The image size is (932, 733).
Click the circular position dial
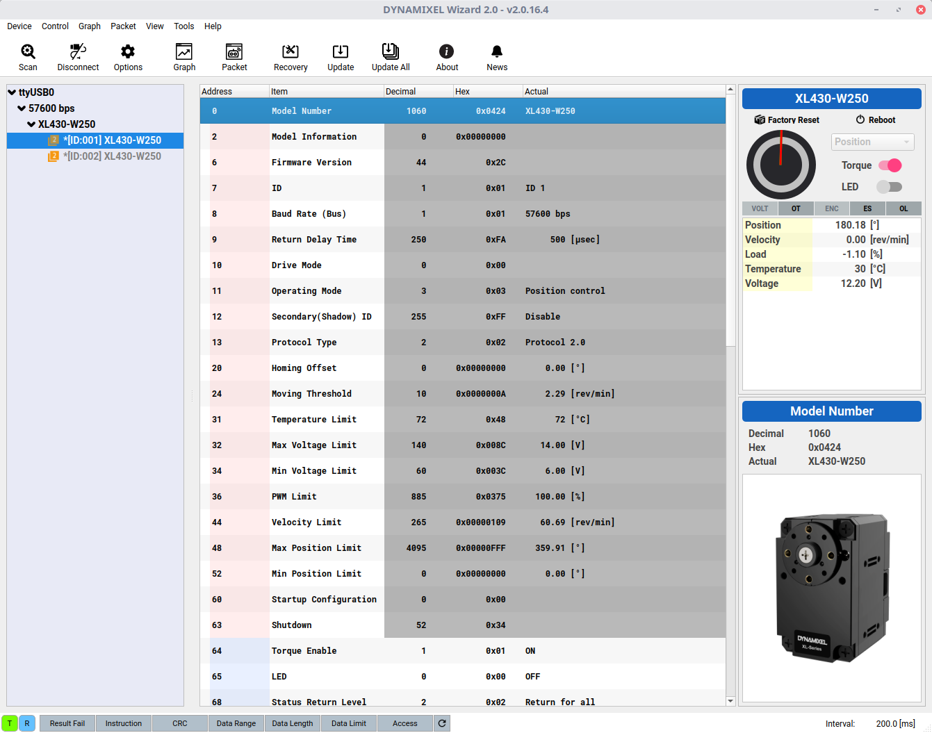coord(781,165)
